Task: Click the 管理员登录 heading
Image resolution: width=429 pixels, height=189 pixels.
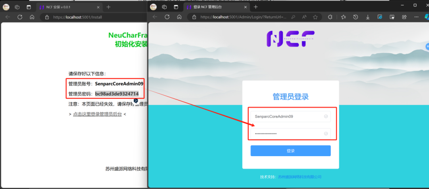Action: 290,96
